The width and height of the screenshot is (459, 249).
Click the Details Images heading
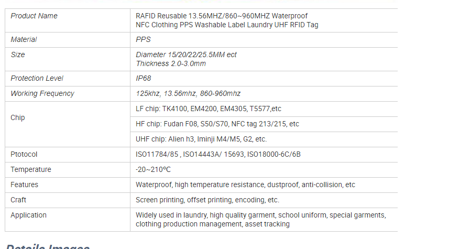click(x=48, y=246)
